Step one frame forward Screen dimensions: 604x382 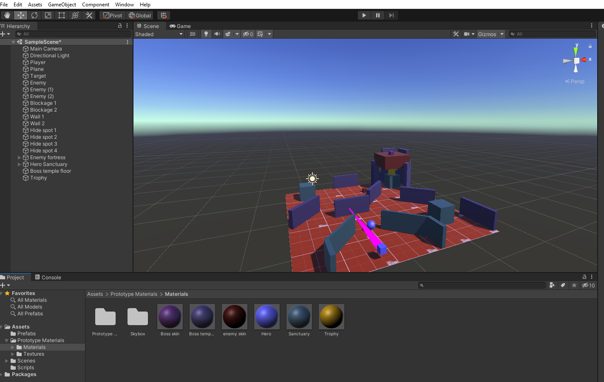coord(391,15)
